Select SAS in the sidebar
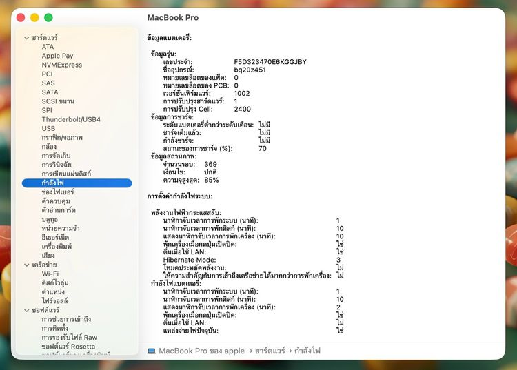517x370 pixels. pyautogui.click(x=48, y=83)
